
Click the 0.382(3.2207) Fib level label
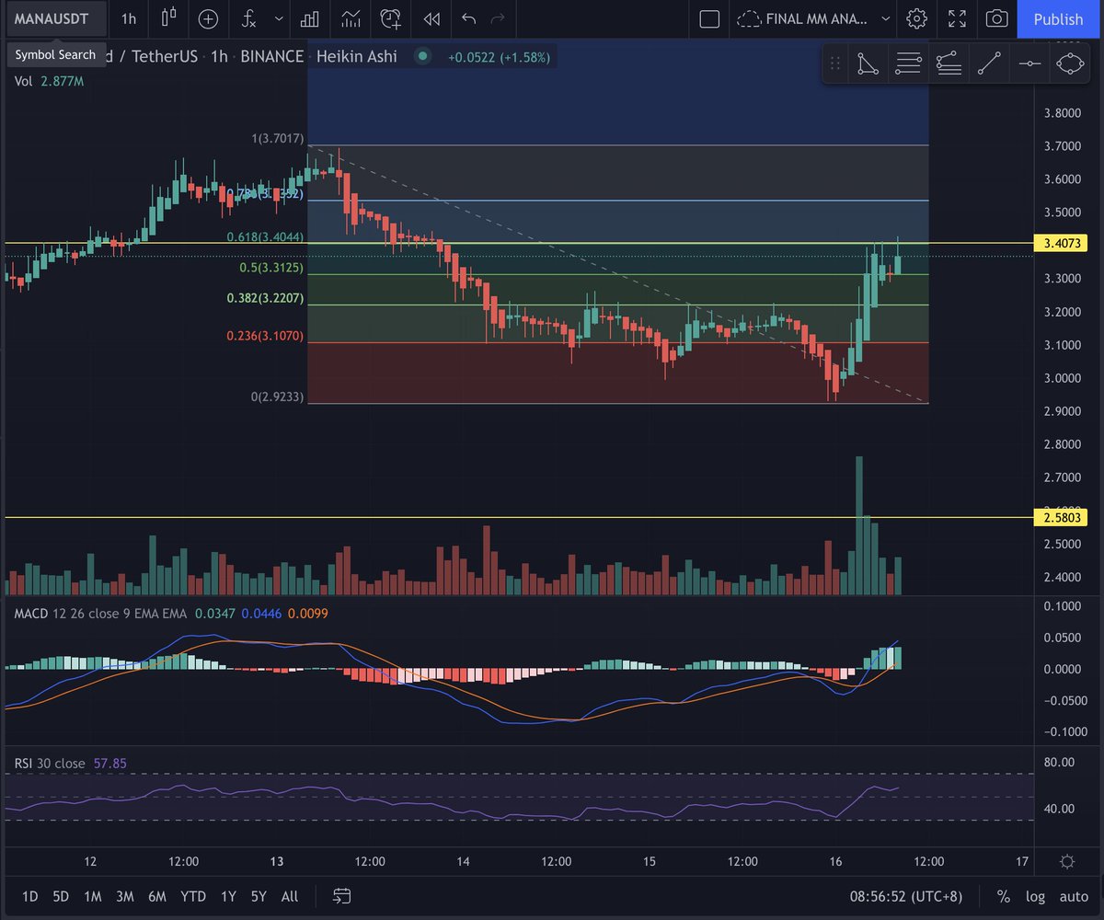[x=266, y=299]
